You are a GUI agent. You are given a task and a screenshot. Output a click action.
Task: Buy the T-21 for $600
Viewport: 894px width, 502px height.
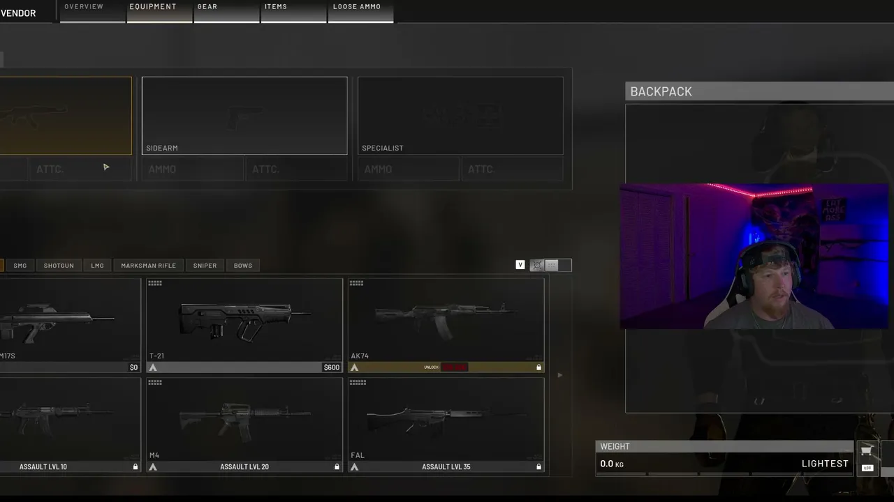[x=332, y=367]
